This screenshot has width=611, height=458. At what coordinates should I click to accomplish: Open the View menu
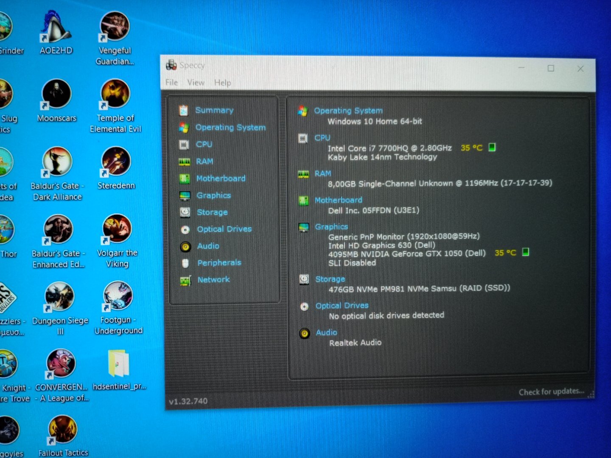pos(196,83)
